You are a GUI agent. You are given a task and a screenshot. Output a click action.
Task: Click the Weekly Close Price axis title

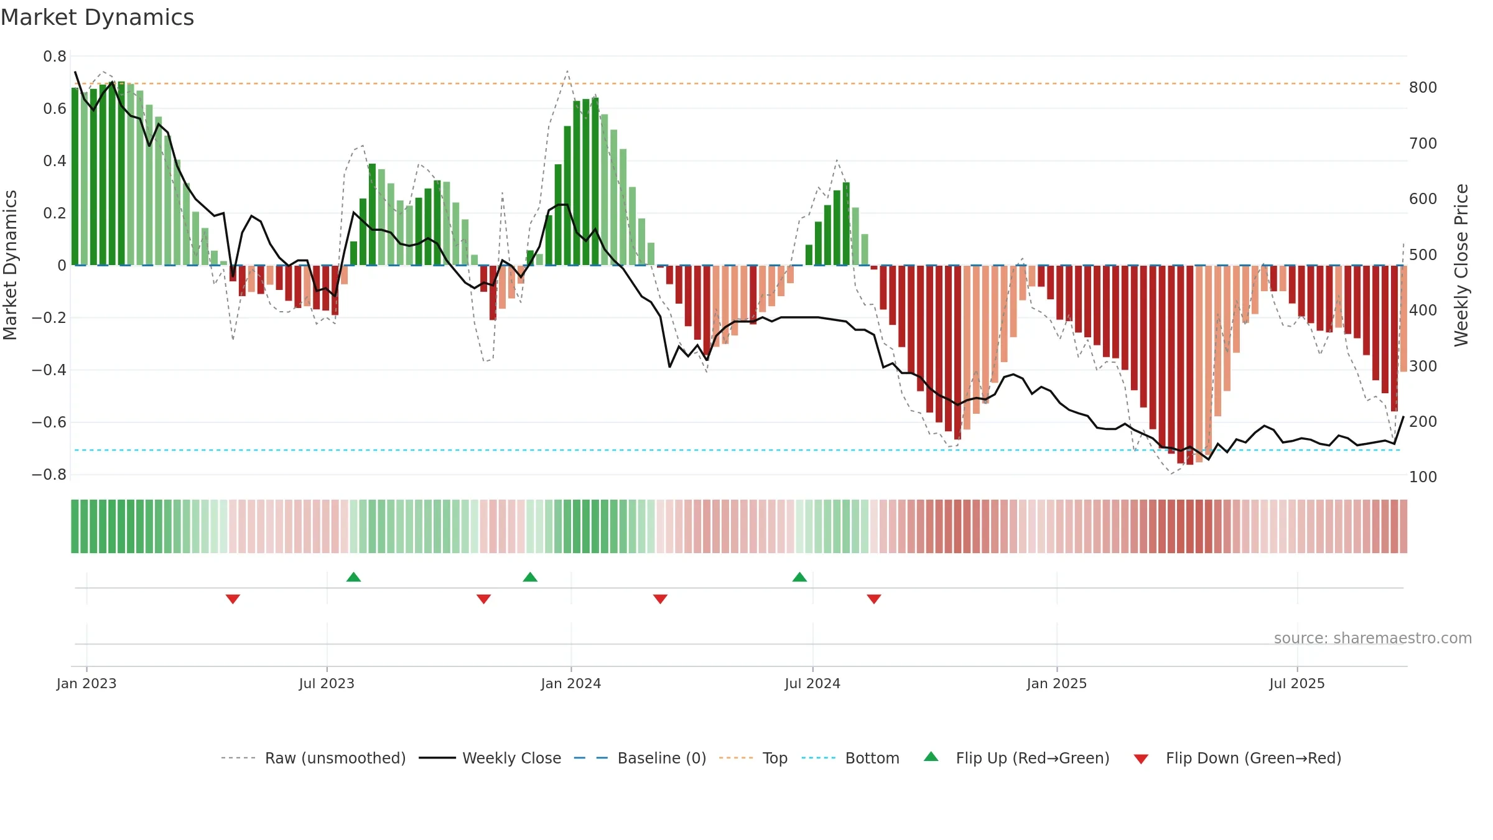(x=1461, y=265)
